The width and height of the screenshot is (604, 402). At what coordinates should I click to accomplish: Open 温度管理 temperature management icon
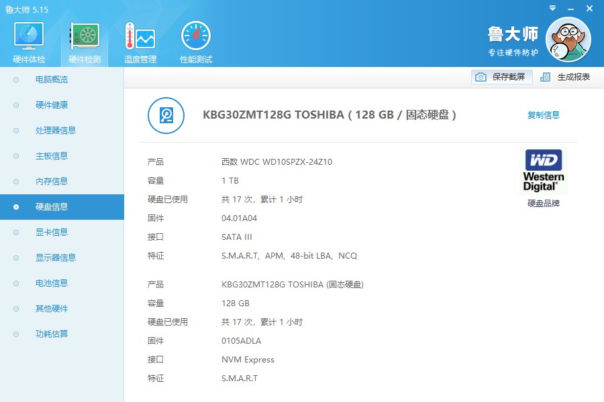pyautogui.click(x=140, y=36)
